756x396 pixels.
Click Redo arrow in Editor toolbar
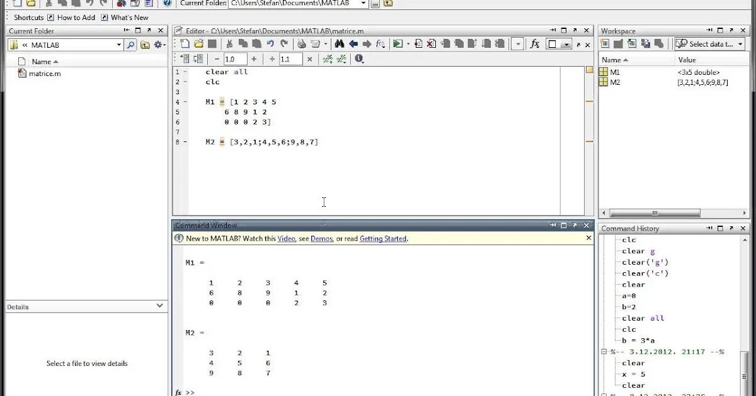click(284, 44)
